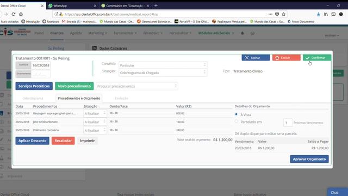Open Situação dropdown for Jato de bicarbonato row

pyautogui.click(x=95, y=122)
